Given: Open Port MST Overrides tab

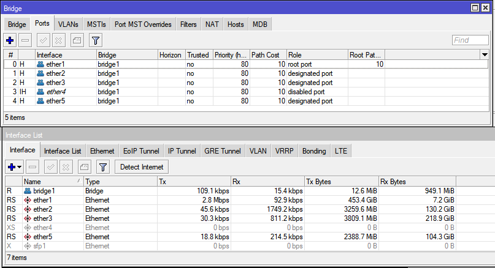Looking at the screenshot, I should point(143,24).
